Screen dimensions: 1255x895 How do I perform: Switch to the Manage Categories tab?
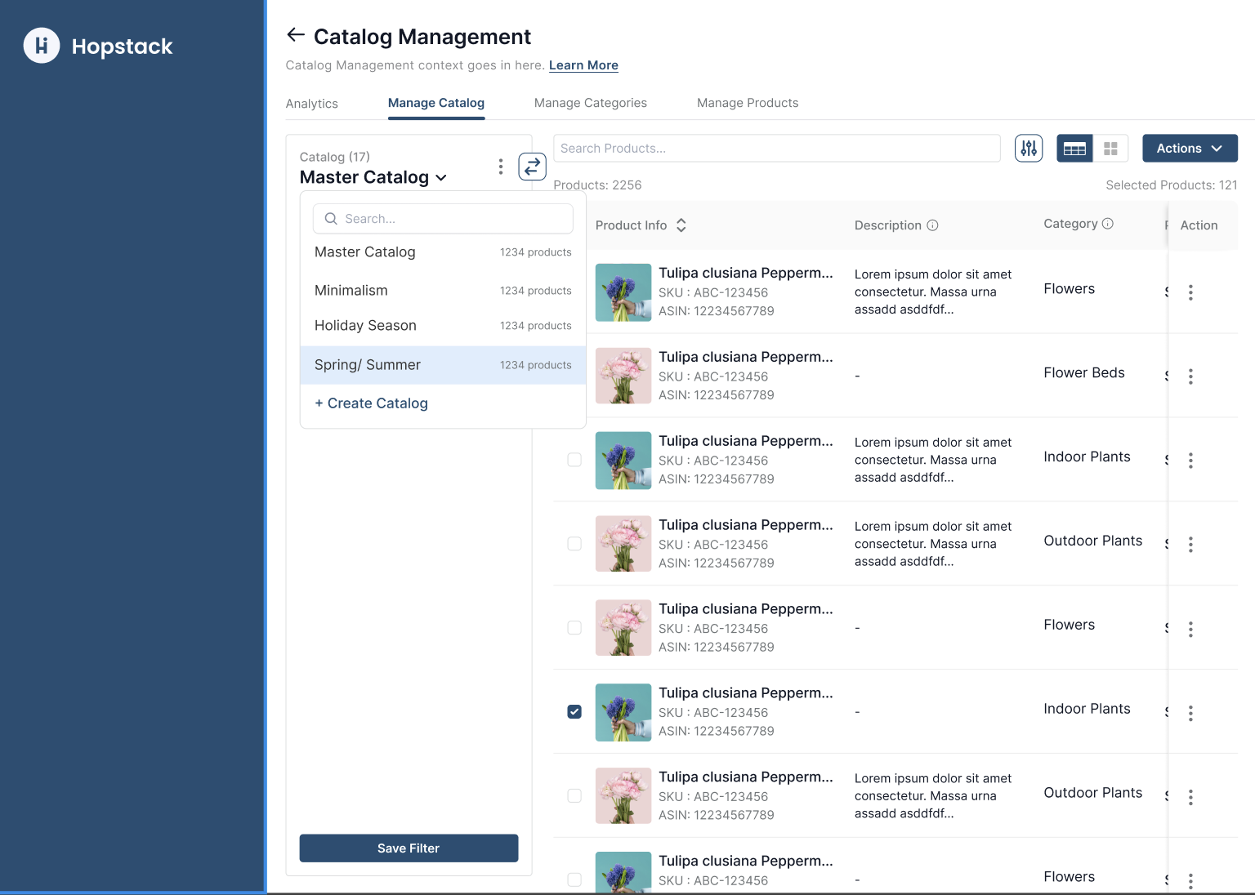[x=590, y=103]
